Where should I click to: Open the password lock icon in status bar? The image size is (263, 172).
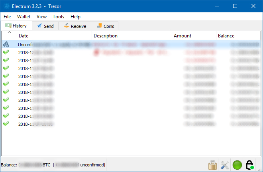coord(212,165)
